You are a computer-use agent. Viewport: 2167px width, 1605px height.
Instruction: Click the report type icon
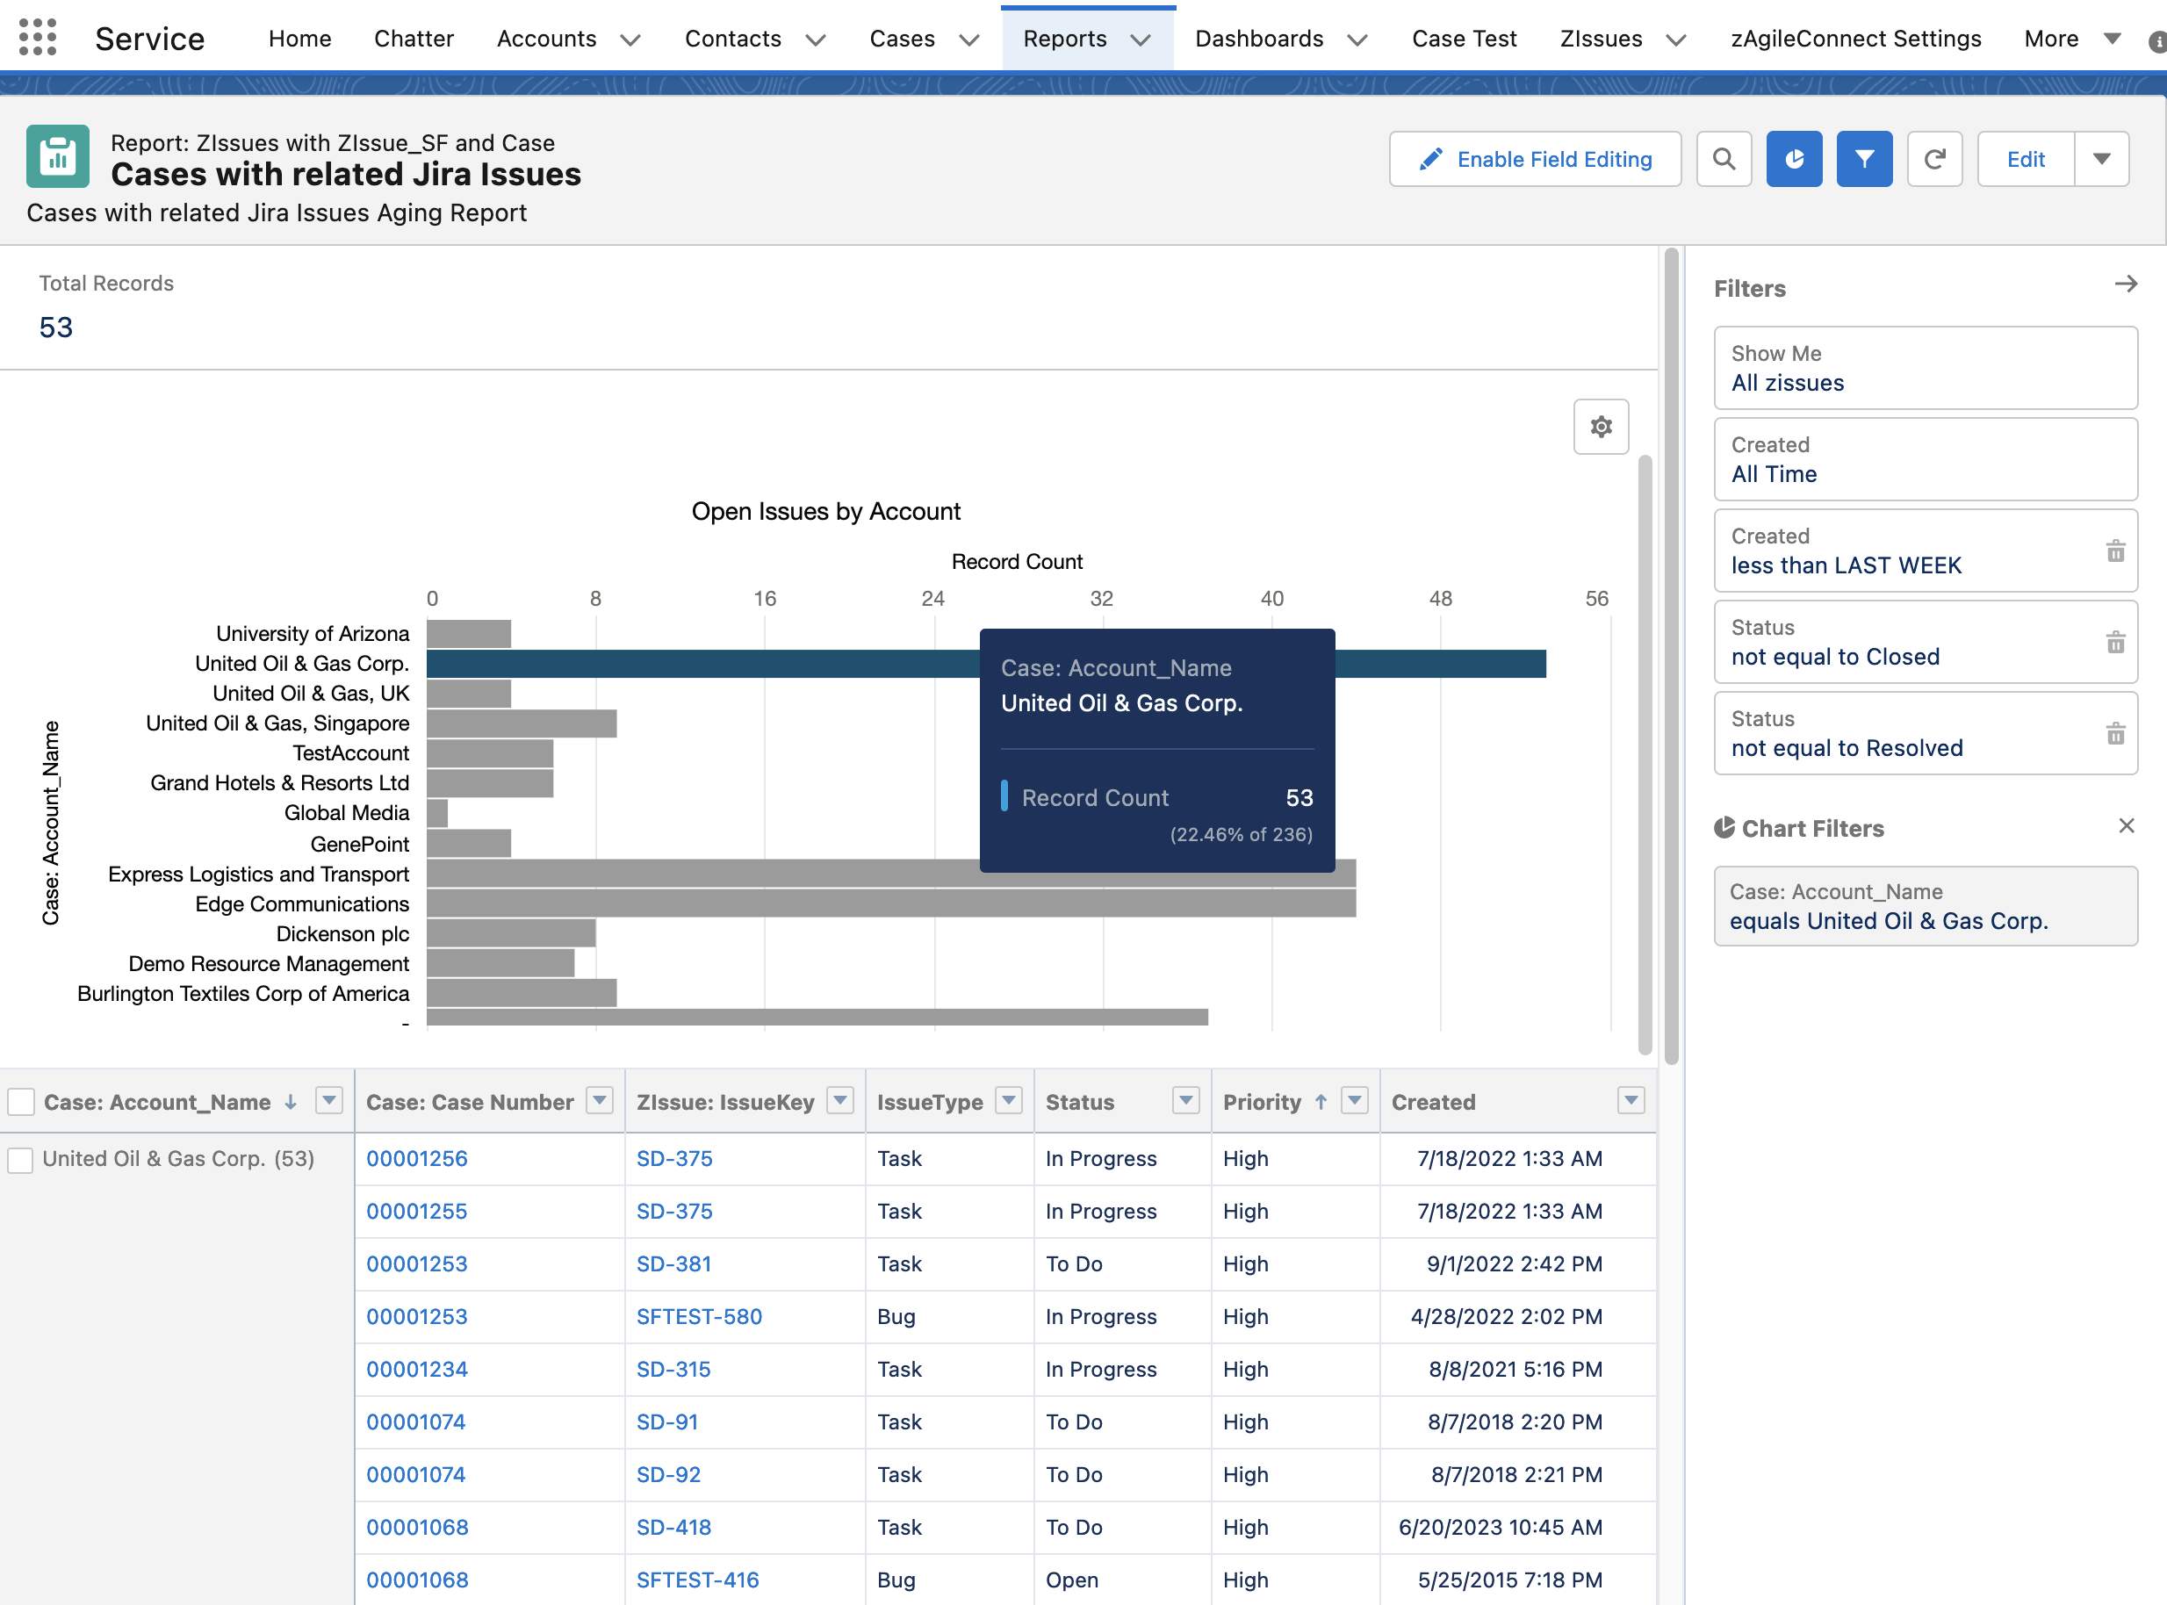pos(58,156)
